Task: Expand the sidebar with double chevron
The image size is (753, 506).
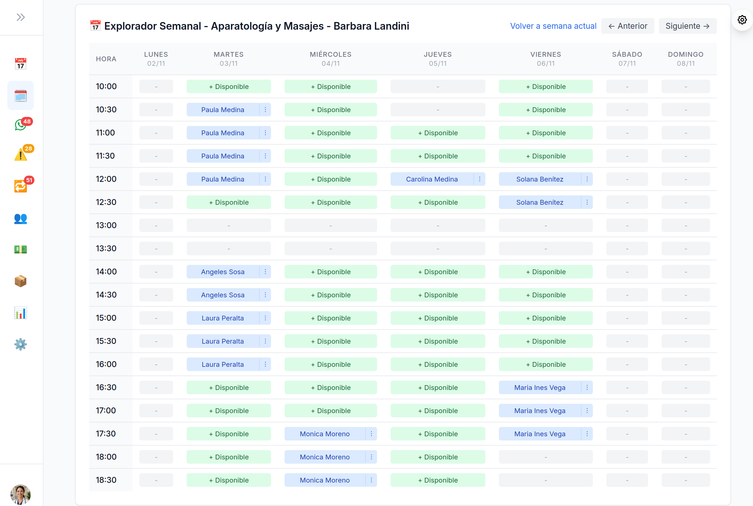Action: coord(21,18)
